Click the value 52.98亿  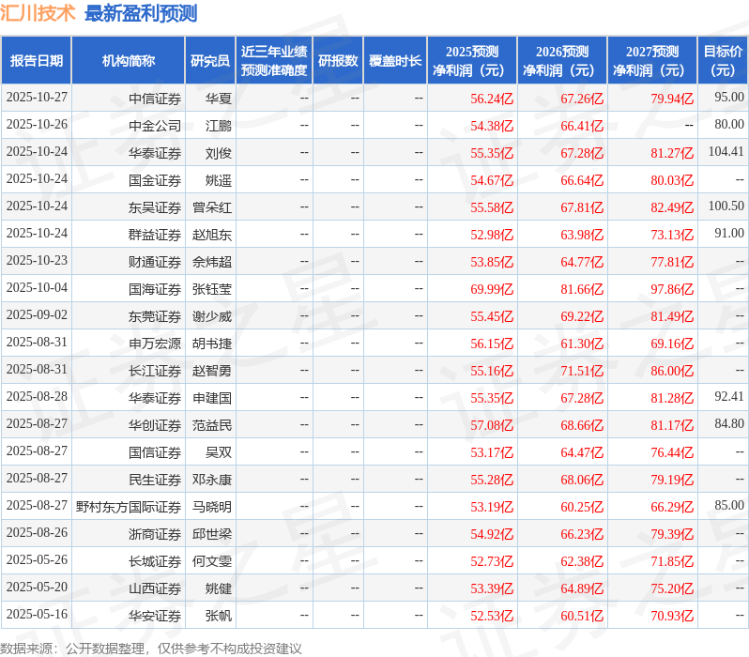[x=492, y=235]
